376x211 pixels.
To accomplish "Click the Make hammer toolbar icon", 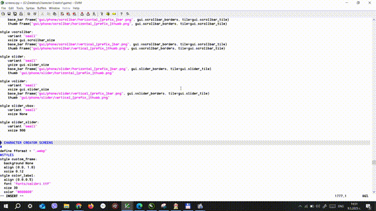I will pyautogui.click(x=102, y=14).
